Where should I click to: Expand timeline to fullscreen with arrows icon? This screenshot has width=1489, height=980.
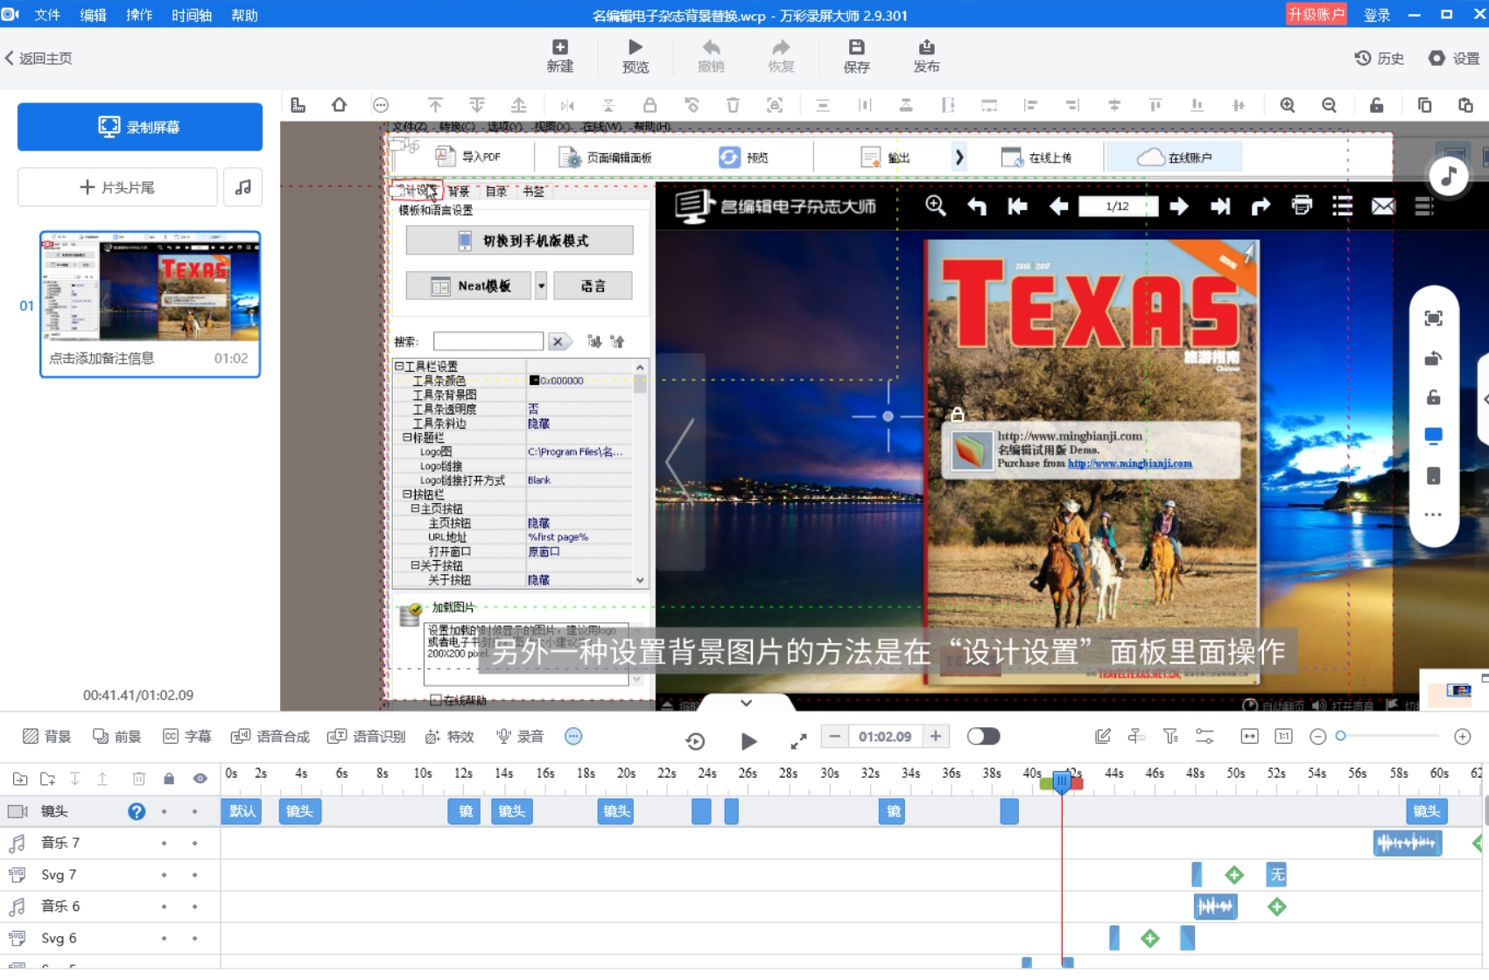798,741
